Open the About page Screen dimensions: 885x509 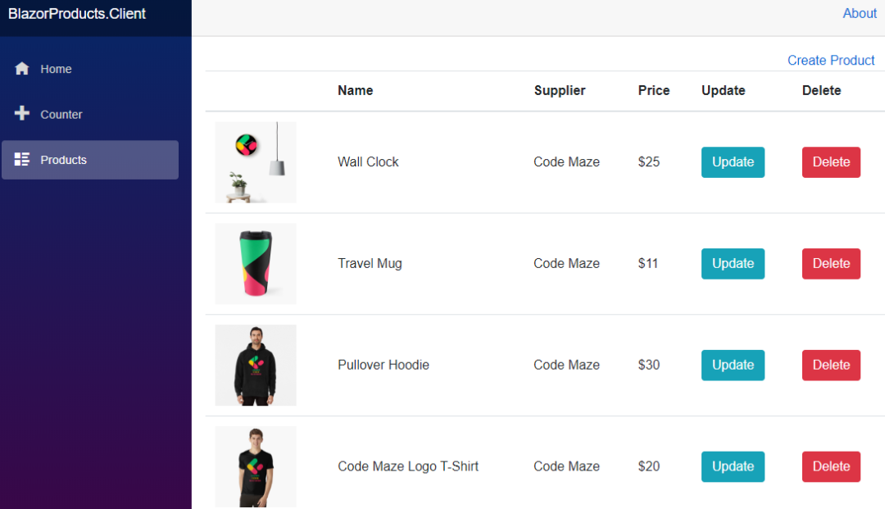click(859, 13)
